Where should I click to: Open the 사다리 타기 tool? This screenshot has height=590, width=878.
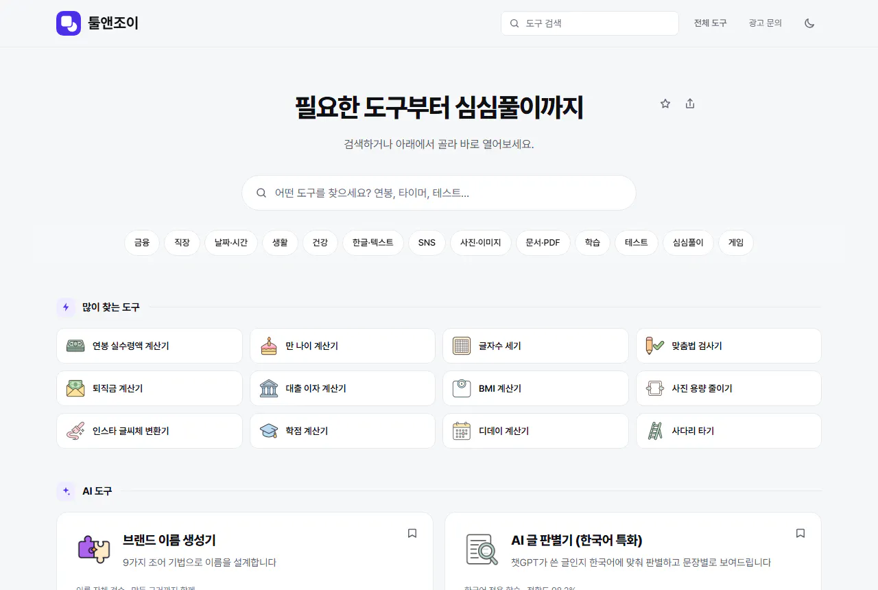tap(728, 431)
